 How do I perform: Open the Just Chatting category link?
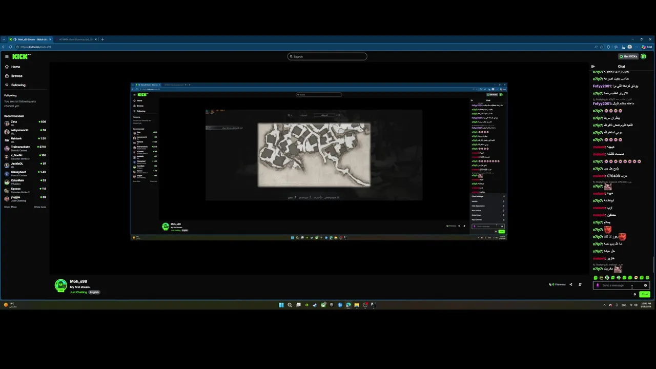coord(78,292)
